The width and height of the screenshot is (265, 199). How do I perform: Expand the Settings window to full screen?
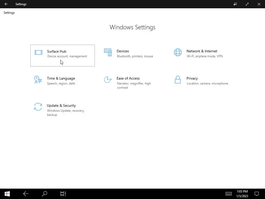pyautogui.click(x=247, y=4)
